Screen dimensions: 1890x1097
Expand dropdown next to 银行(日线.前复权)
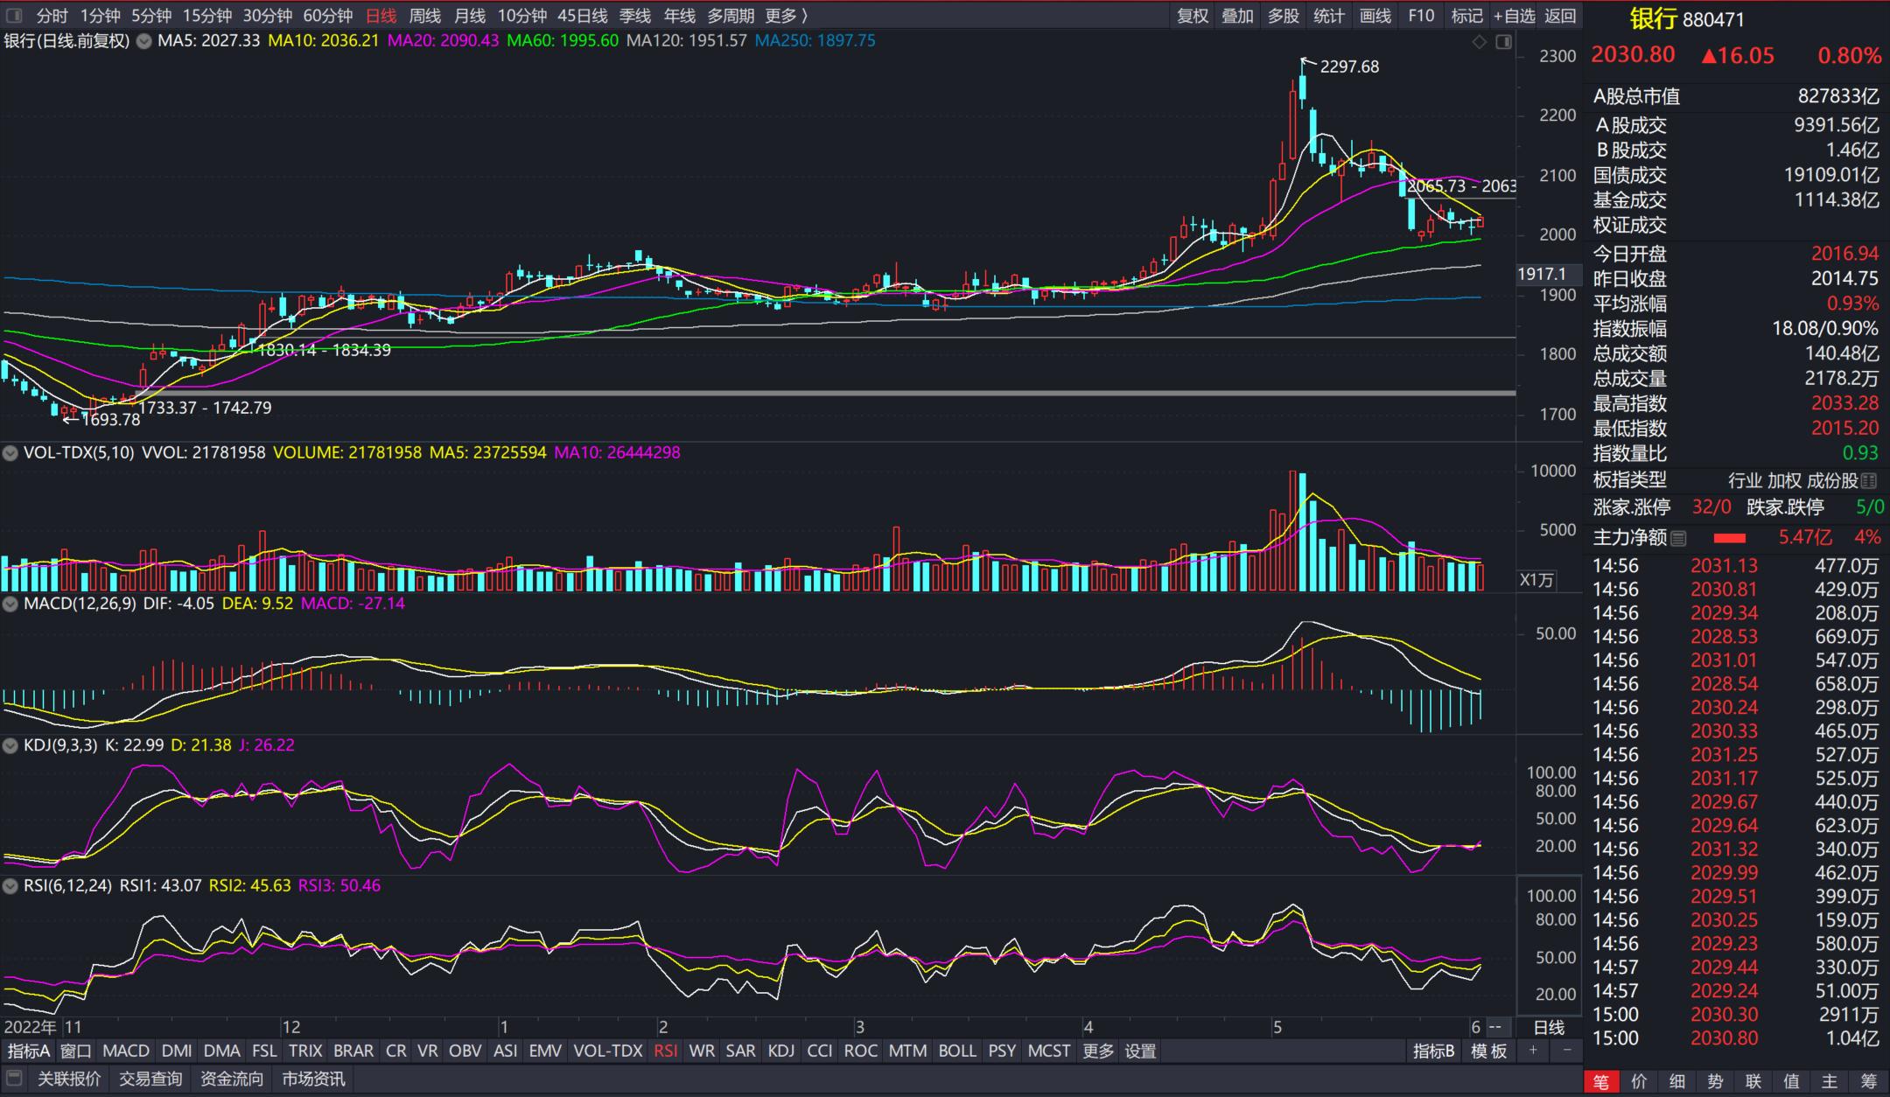(144, 41)
